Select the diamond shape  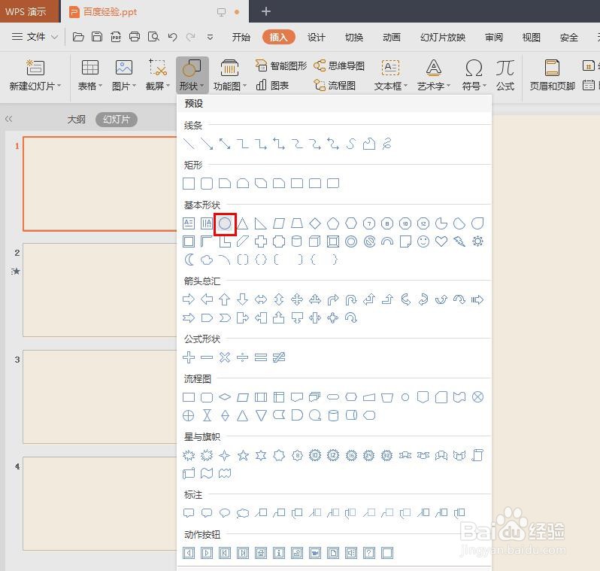point(315,223)
